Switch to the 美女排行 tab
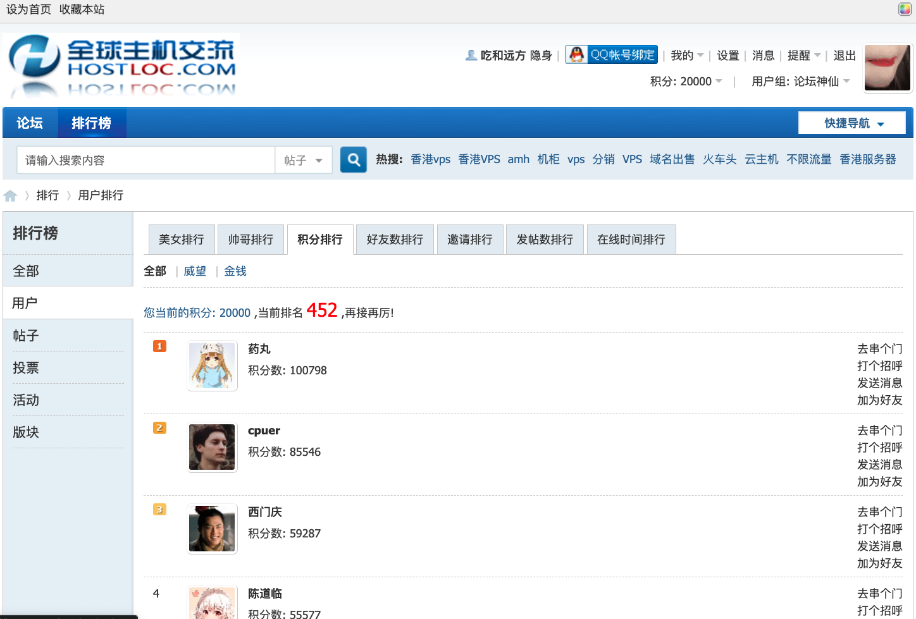Screen dimensions: 916x619 coord(182,240)
